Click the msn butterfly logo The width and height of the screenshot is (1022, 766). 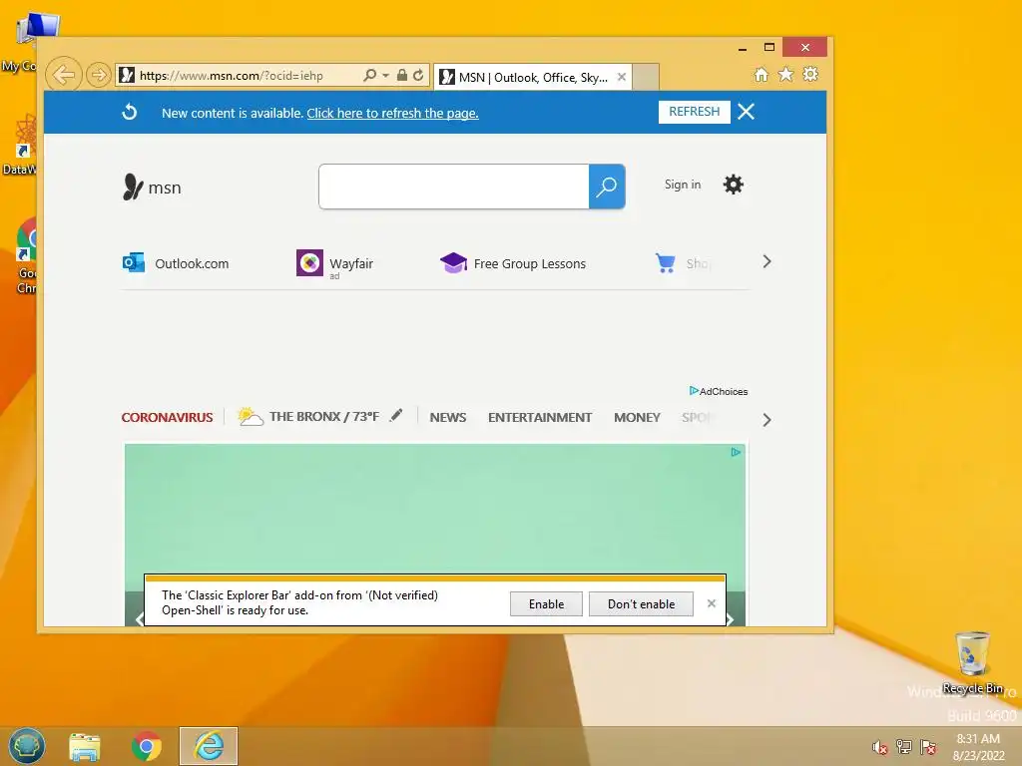pyautogui.click(x=152, y=187)
